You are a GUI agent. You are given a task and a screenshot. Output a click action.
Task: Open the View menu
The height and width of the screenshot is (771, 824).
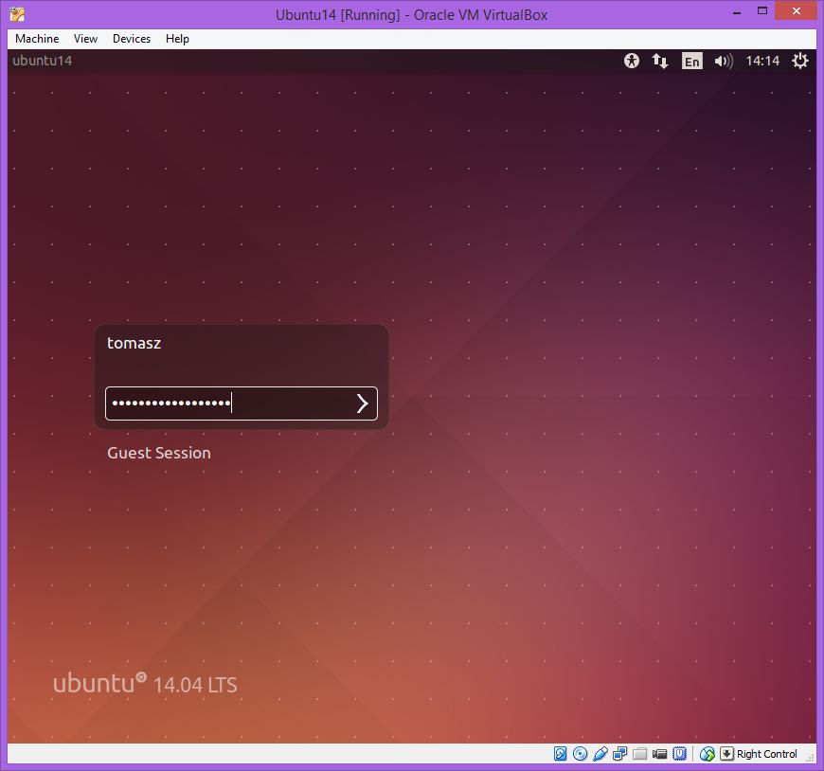coord(85,39)
